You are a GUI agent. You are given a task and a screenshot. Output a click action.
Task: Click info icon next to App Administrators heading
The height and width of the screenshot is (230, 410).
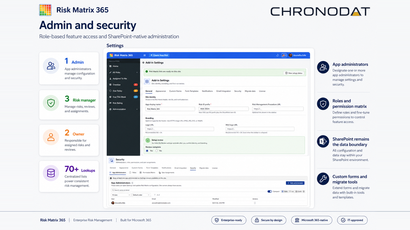(x=132, y=183)
